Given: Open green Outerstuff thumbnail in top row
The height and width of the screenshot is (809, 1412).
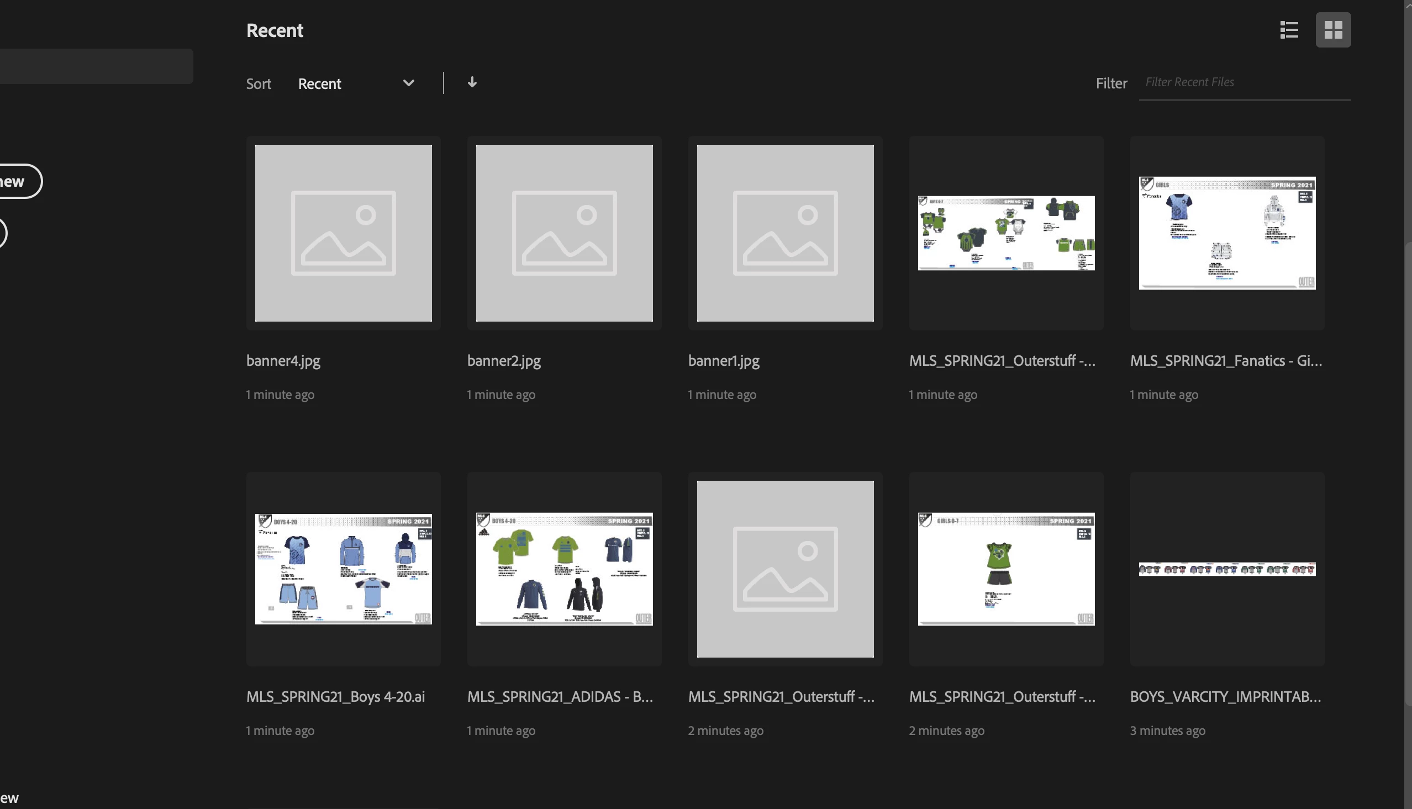Looking at the screenshot, I should pos(1005,233).
